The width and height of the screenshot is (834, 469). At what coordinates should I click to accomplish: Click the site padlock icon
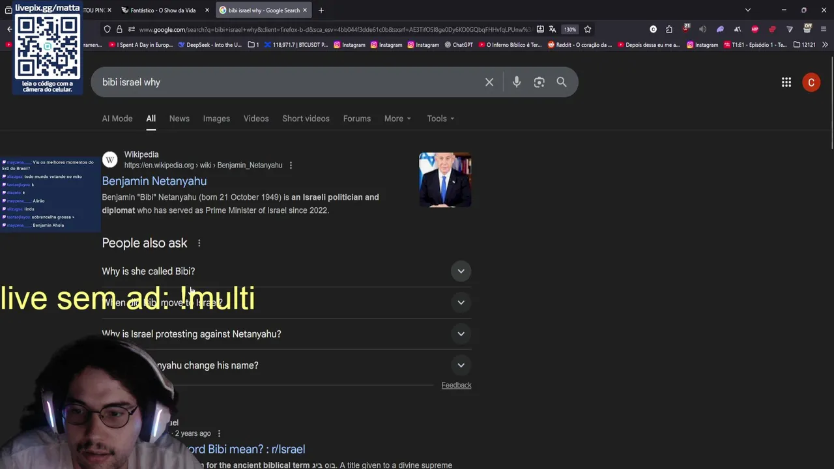(x=119, y=29)
